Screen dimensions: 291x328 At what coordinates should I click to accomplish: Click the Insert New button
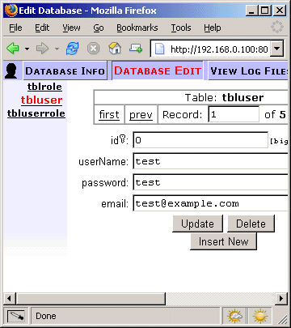click(223, 241)
